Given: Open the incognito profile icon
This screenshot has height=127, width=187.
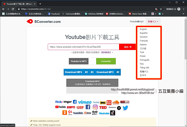Looking at the screenshot, I should point(179,9).
